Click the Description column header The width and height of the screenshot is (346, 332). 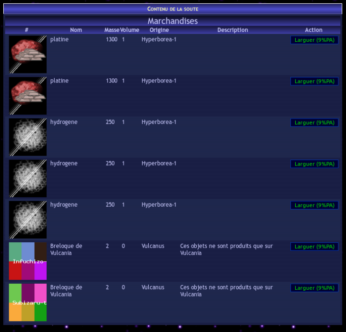(x=232, y=30)
